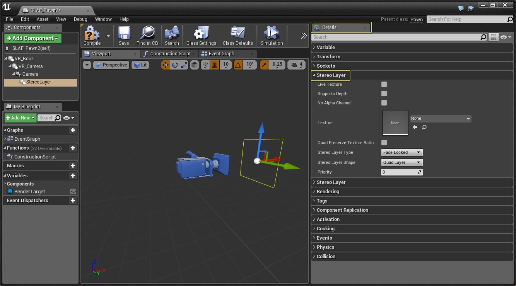The image size is (516, 286).
Task: Expand the Rendering section in Details
Action: pos(328,191)
